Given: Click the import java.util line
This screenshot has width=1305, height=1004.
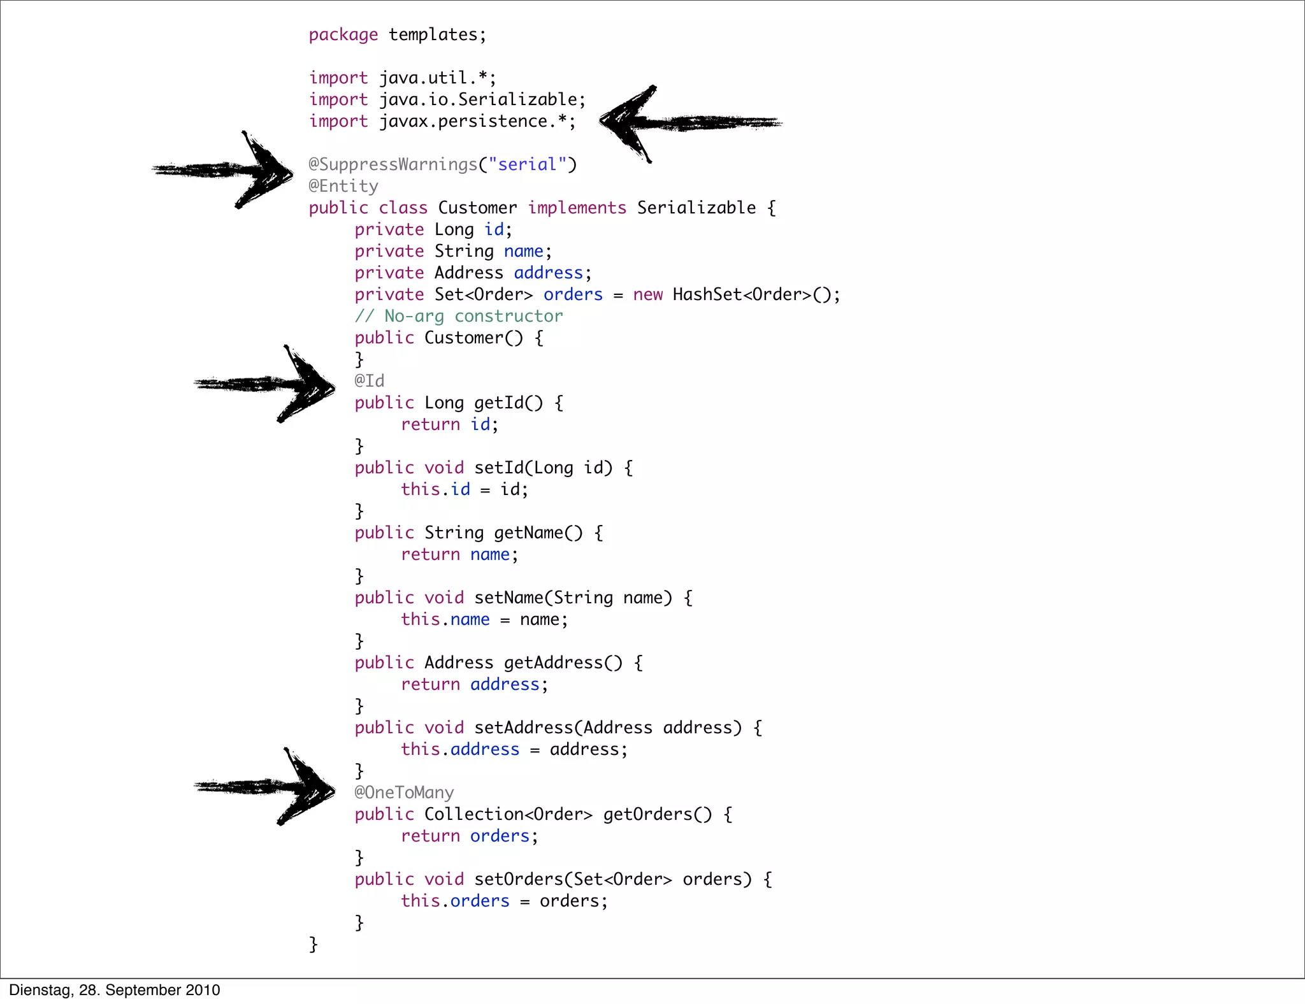Looking at the screenshot, I should click(402, 78).
